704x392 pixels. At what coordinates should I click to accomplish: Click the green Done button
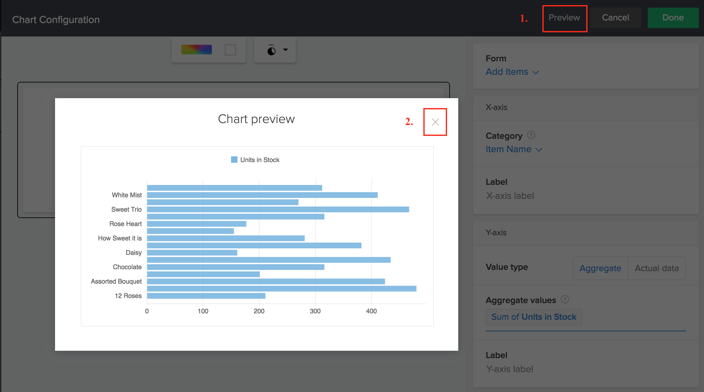point(673,18)
